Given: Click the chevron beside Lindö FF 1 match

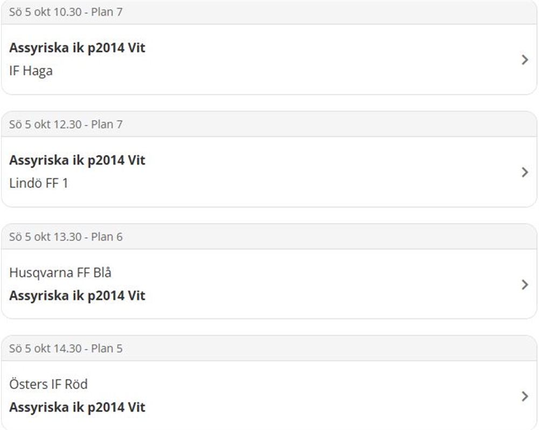Looking at the screenshot, I should point(525,172).
